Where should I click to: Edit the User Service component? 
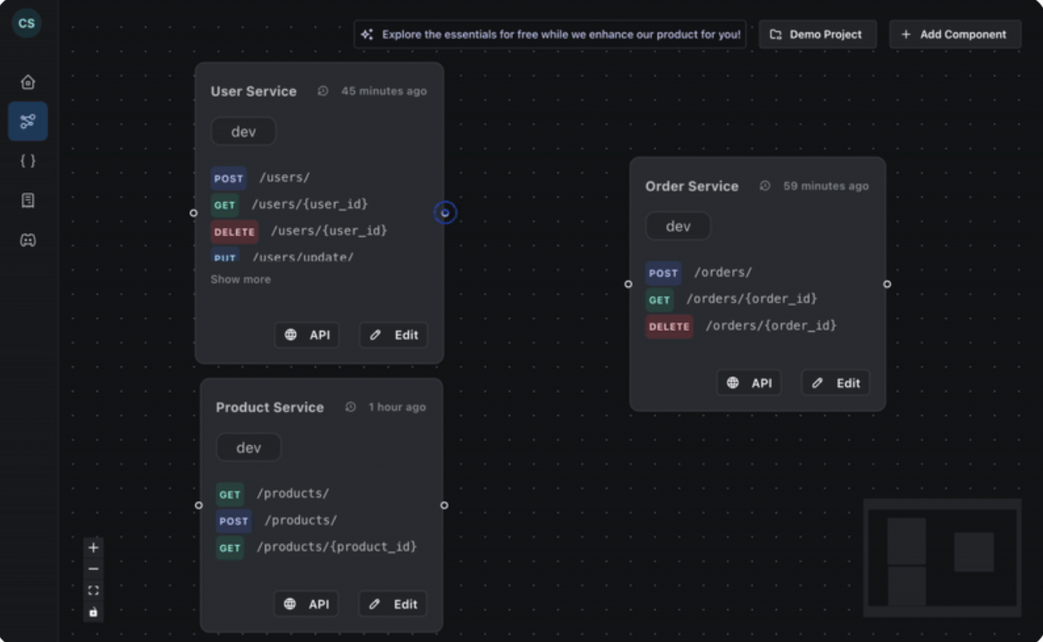[394, 335]
